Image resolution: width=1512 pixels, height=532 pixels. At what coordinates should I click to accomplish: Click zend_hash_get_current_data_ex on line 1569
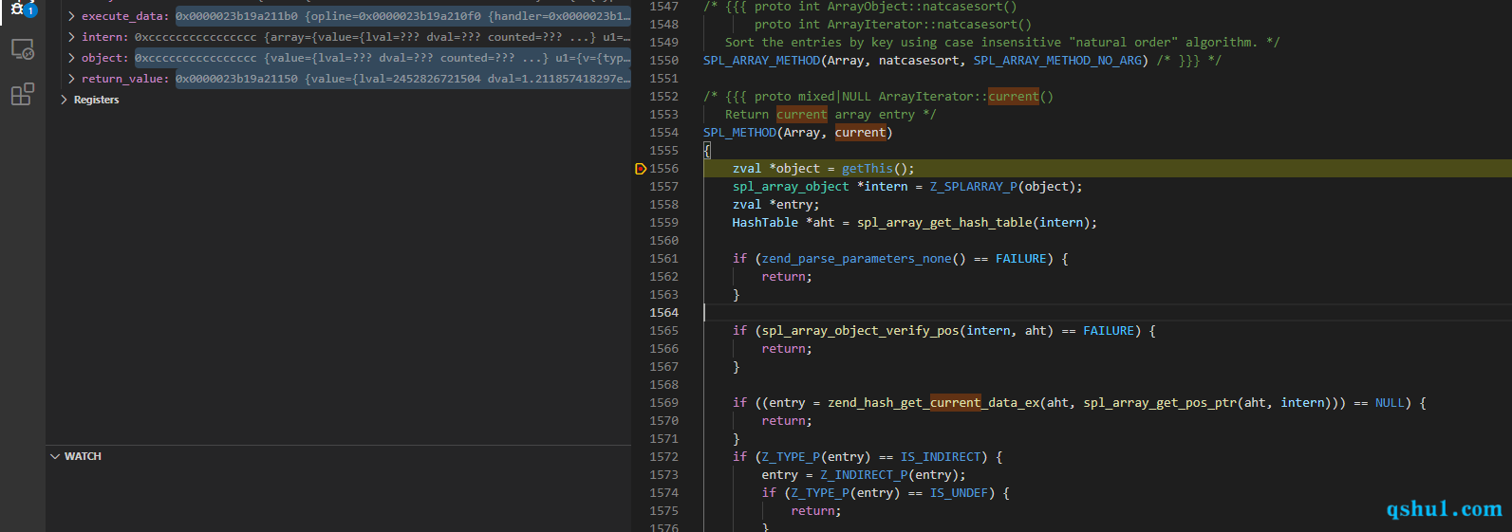934,403
